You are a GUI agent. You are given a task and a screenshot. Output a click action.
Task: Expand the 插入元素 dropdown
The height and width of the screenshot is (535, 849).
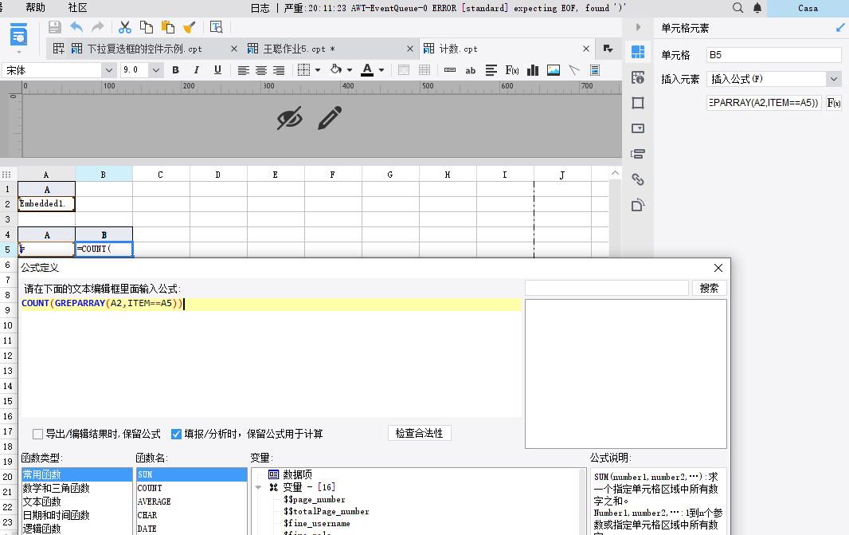tap(833, 79)
